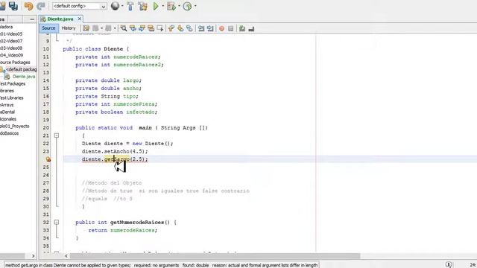
Task: Open the Back navigation history dropdown
Action: tap(101, 28)
